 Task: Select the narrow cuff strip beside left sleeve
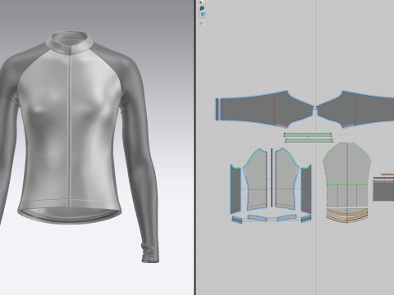(218, 109)
